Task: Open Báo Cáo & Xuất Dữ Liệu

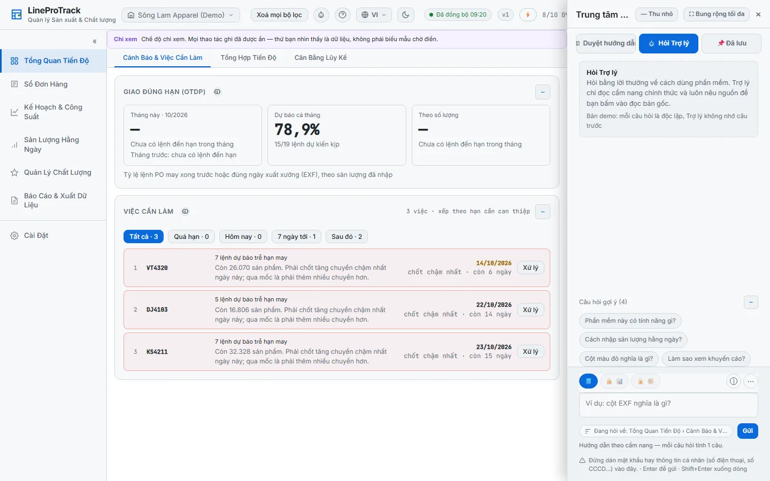Action: coord(53,200)
